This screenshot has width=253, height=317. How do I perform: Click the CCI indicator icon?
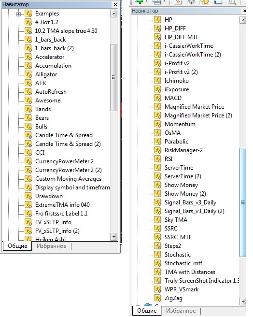tap(28, 153)
